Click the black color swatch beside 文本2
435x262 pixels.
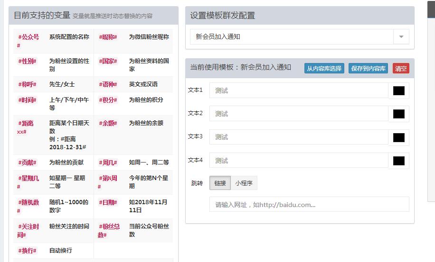398,114
